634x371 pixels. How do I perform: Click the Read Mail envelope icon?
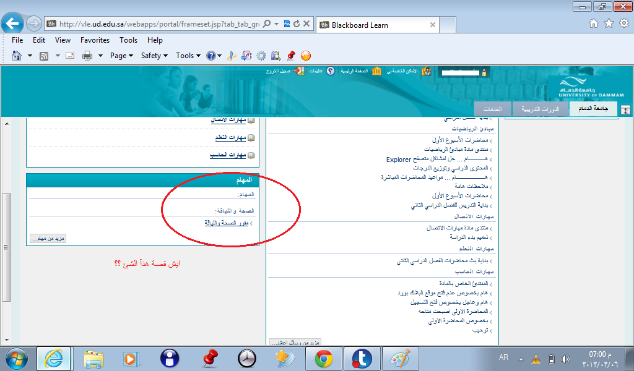click(70, 56)
